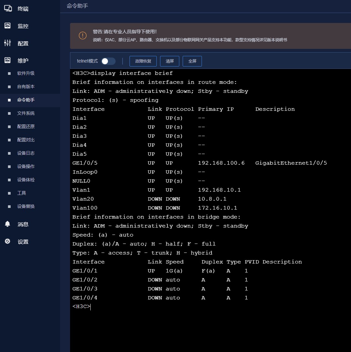The image size is (351, 352).
Task: Select 文件系统 file system menu item
Action: point(26,113)
